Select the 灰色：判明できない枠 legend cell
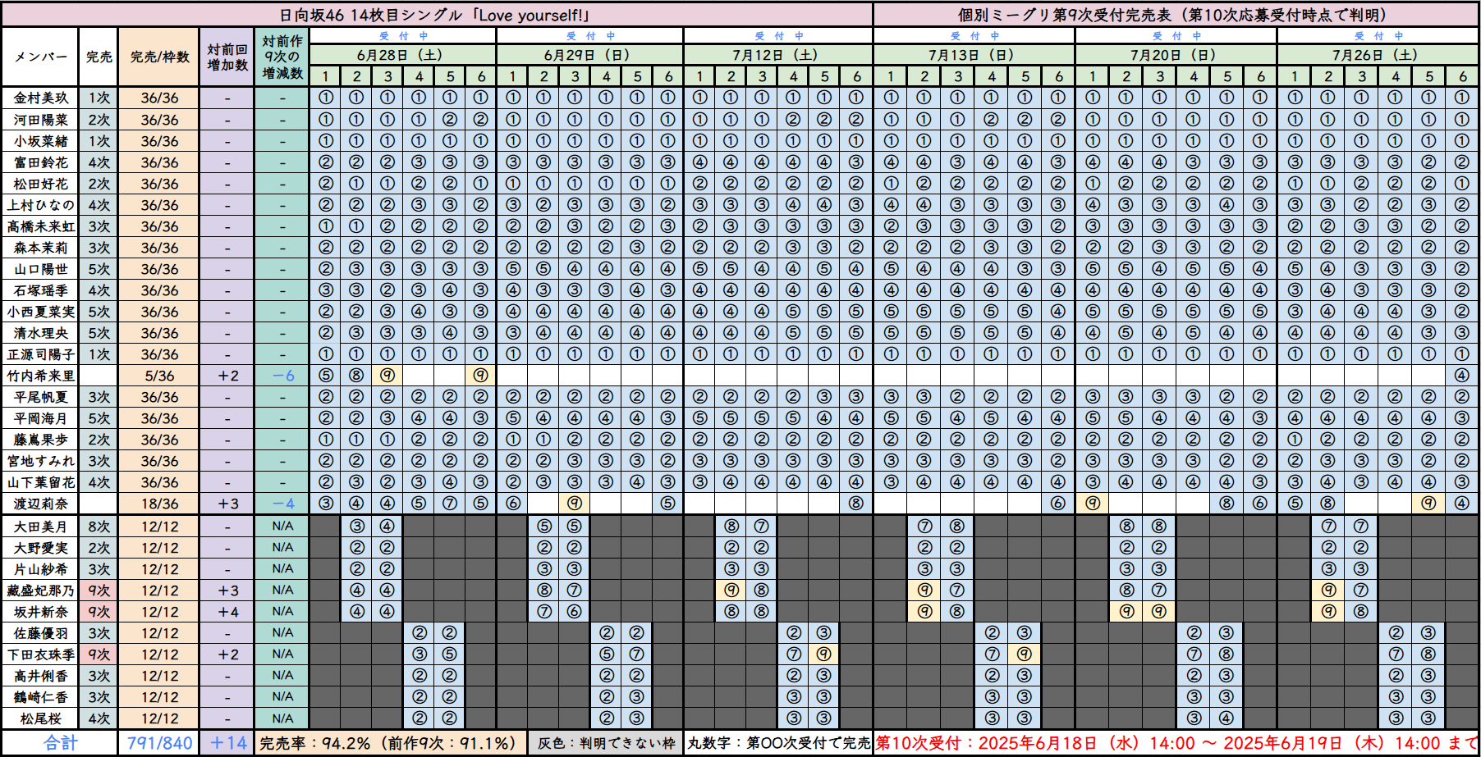Image resolution: width=1481 pixels, height=757 pixels. (606, 743)
